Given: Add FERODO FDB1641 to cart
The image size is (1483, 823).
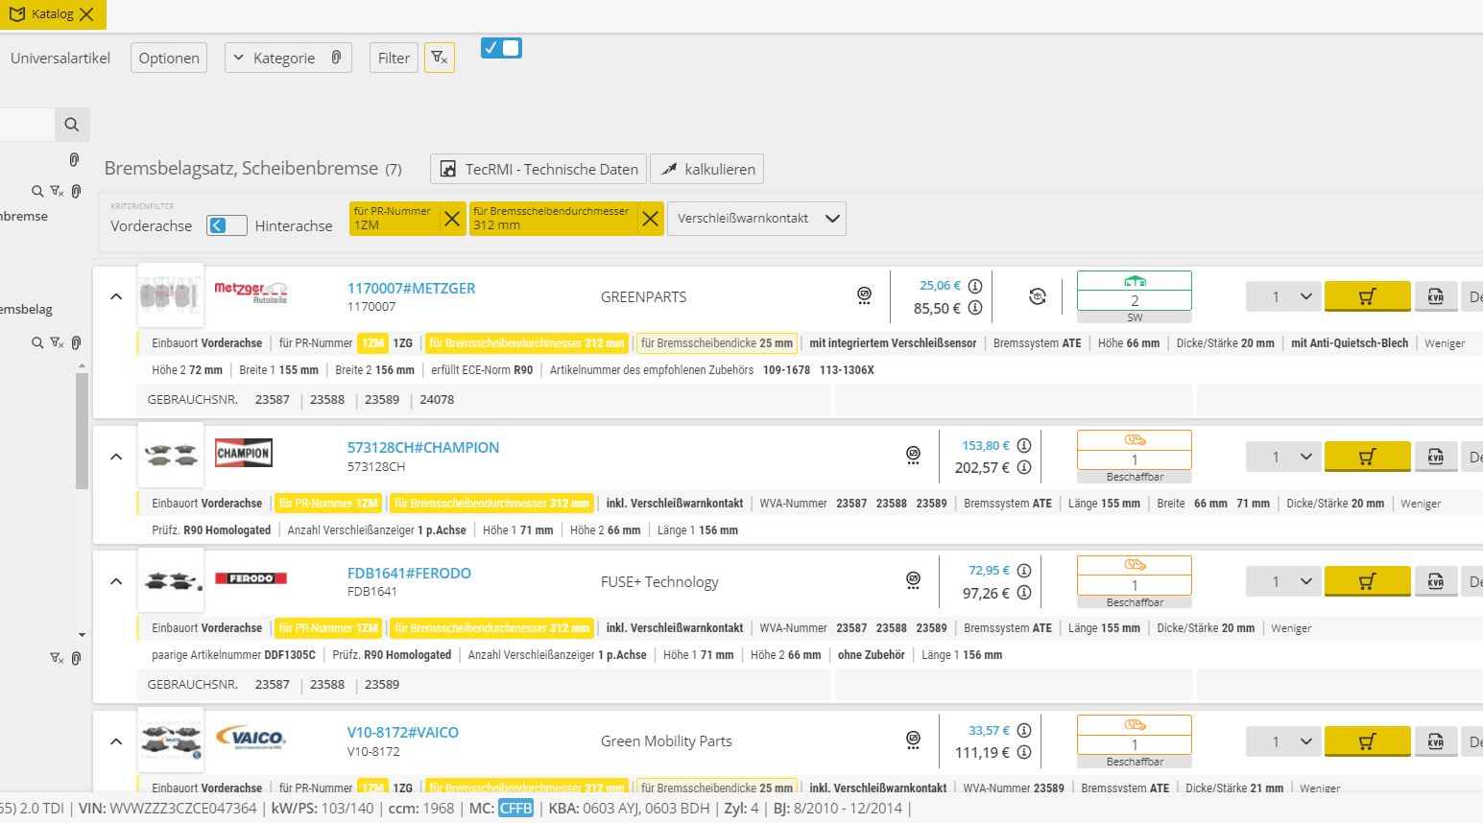Looking at the screenshot, I should (x=1368, y=581).
